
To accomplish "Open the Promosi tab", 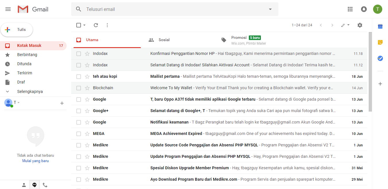I will click(239, 37).
